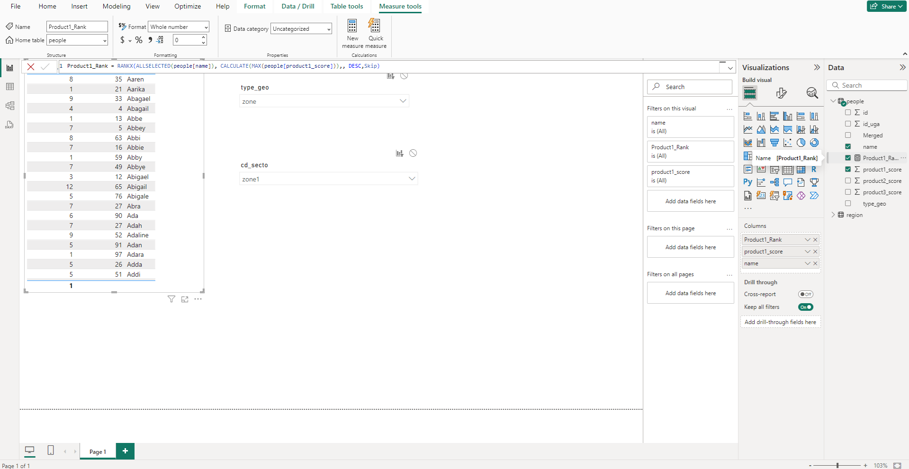Check the Merged field checkbox
Viewport: 909px width, 469px height.
[848, 135]
